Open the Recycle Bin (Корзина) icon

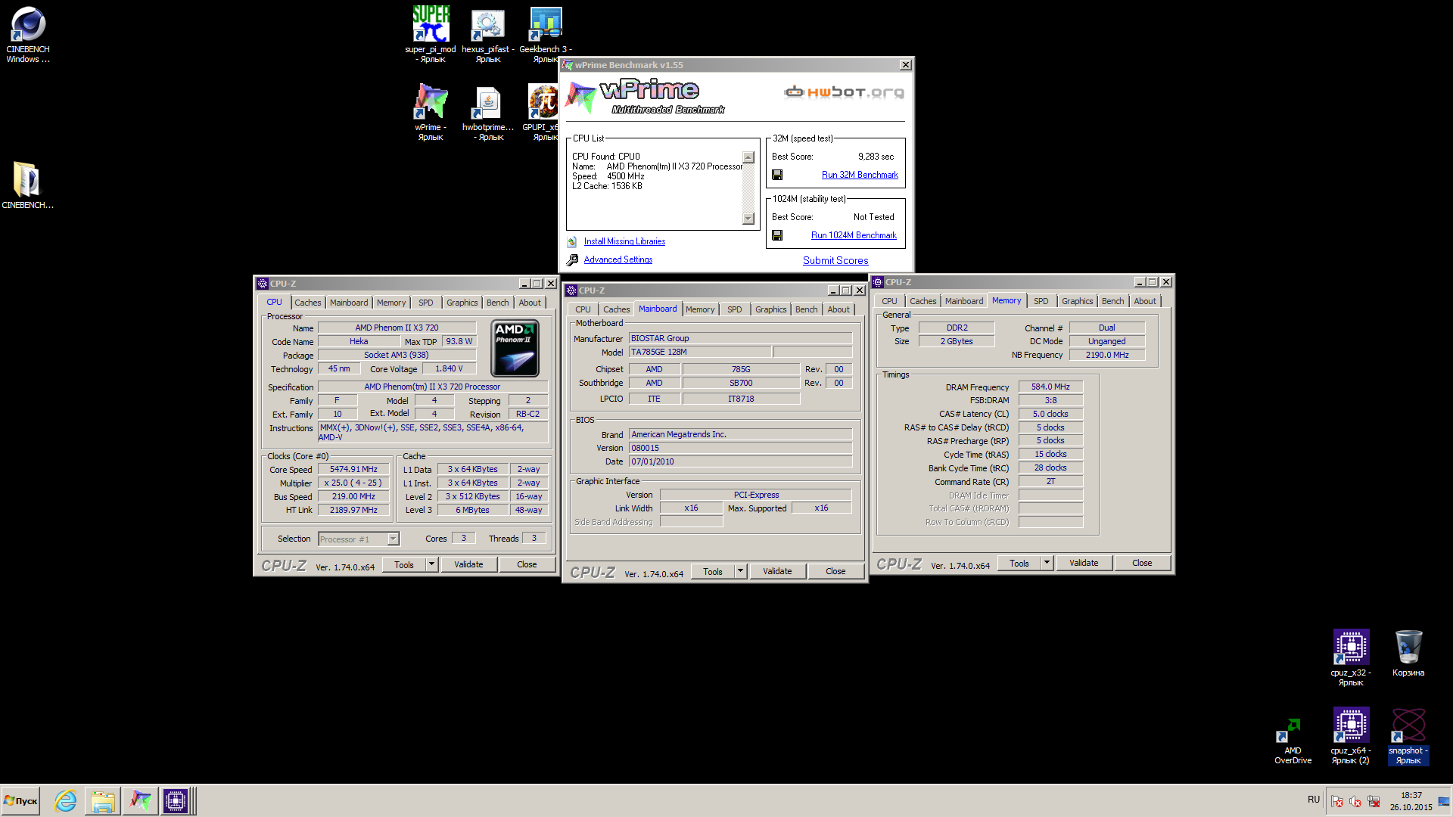(x=1408, y=648)
